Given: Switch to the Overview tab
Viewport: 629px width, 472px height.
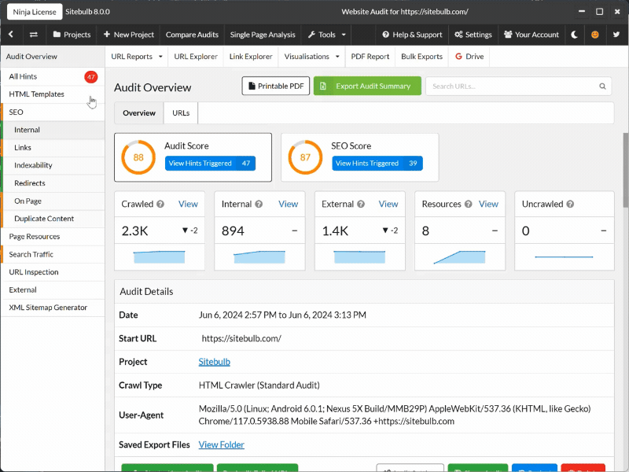Looking at the screenshot, I should pyautogui.click(x=139, y=113).
